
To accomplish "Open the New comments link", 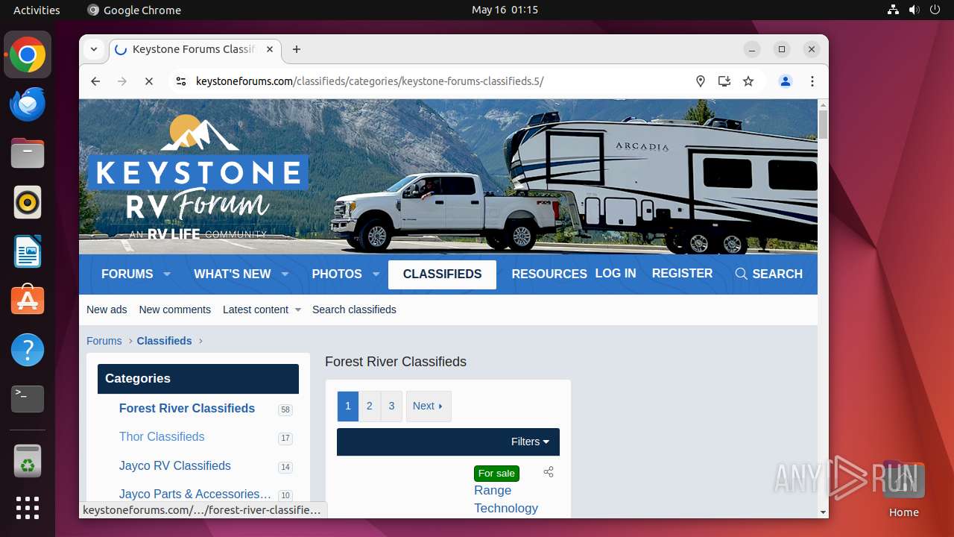I will pyautogui.click(x=175, y=310).
